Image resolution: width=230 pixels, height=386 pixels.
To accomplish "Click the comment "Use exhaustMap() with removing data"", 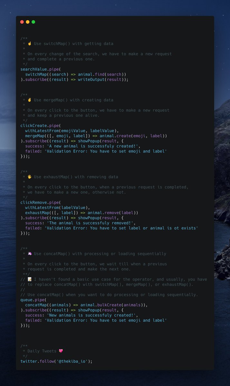I will point(76,177).
